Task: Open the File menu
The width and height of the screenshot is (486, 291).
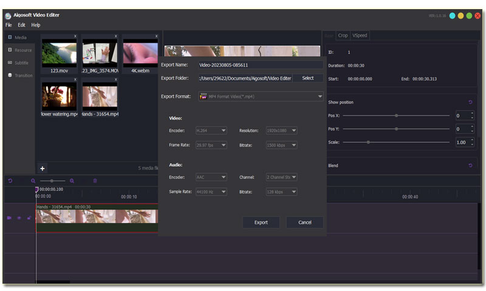Action: pyautogui.click(x=9, y=25)
